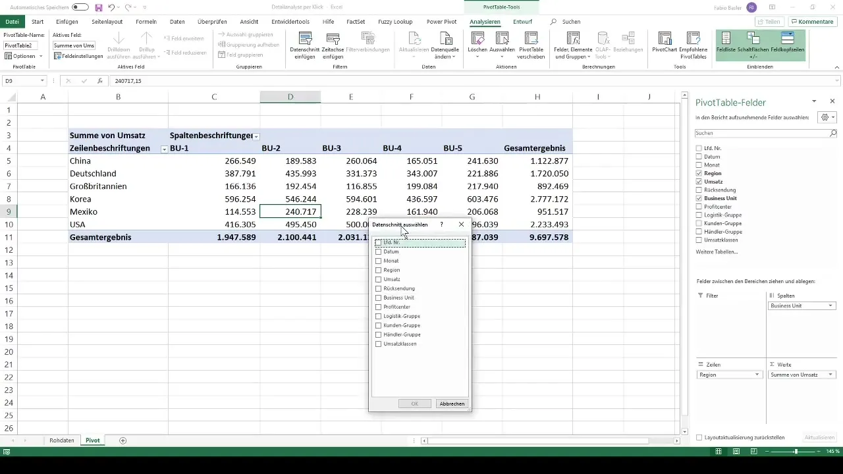The width and height of the screenshot is (843, 474).
Task: Click save icon in title bar
Action: [99, 7]
